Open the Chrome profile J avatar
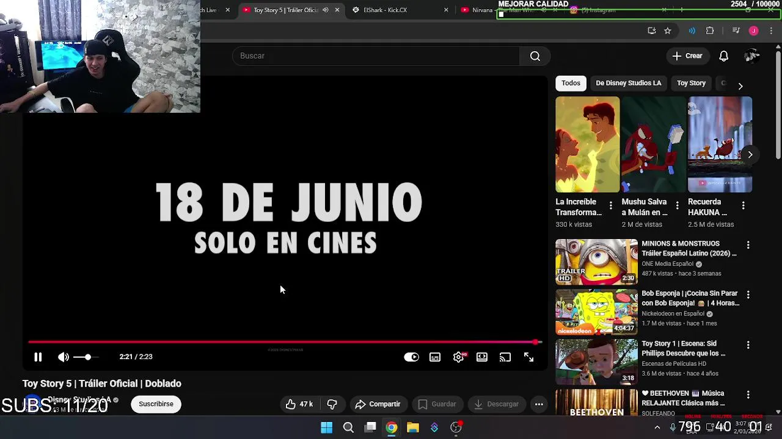 (753, 30)
